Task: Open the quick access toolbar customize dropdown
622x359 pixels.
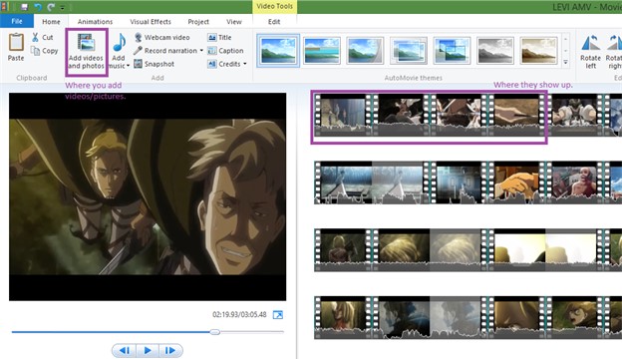Action: coord(63,8)
